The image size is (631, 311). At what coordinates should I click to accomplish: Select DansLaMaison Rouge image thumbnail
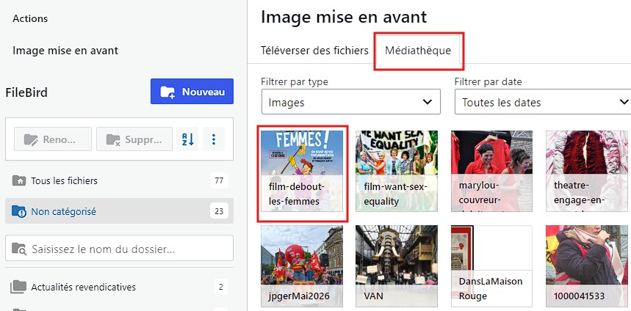click(x=491, y=266)
